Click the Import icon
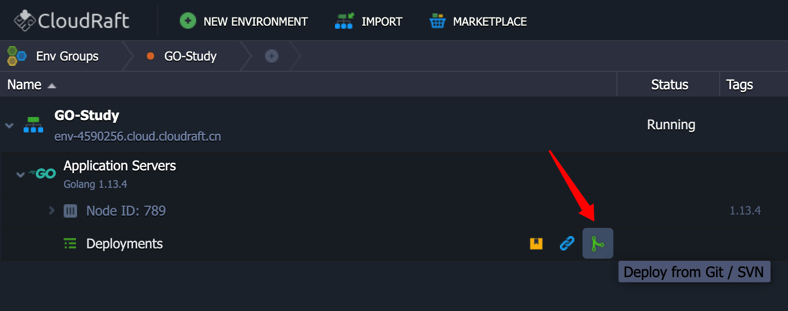 [x=344, y=21]
